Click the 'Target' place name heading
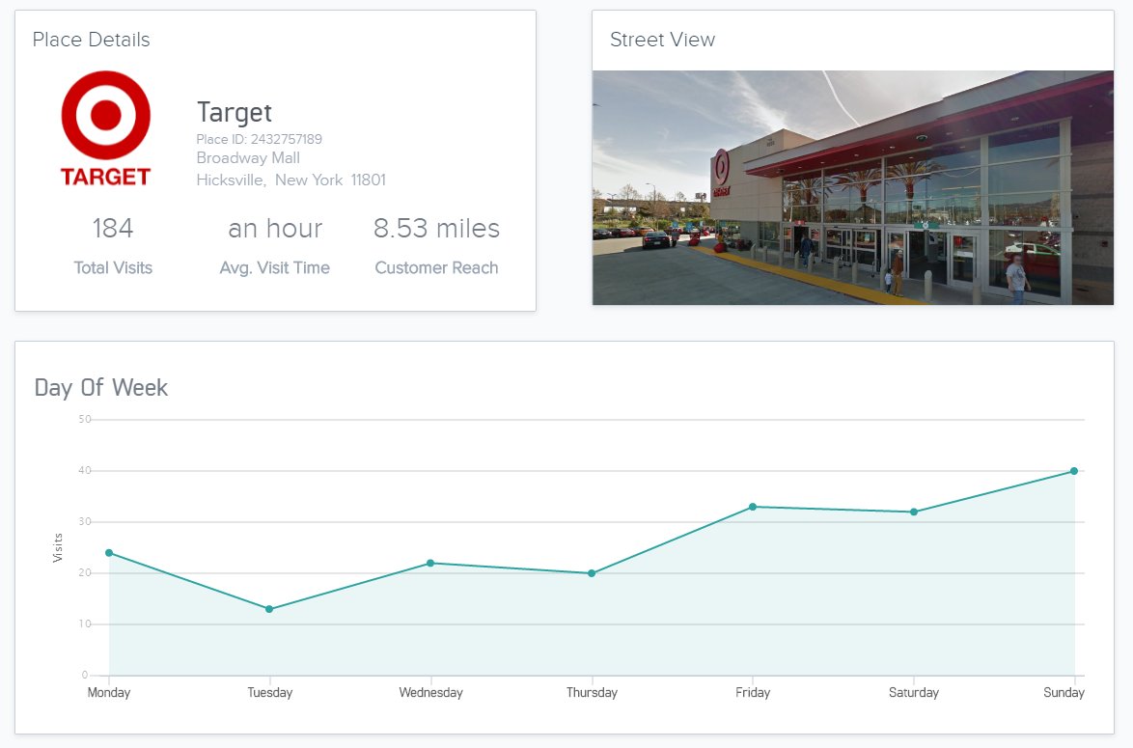This screenshot has width=1133, height=748. point(235,113)
